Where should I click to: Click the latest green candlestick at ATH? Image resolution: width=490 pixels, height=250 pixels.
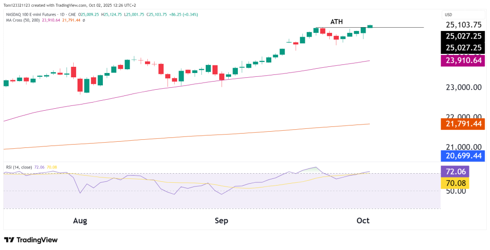370,26
